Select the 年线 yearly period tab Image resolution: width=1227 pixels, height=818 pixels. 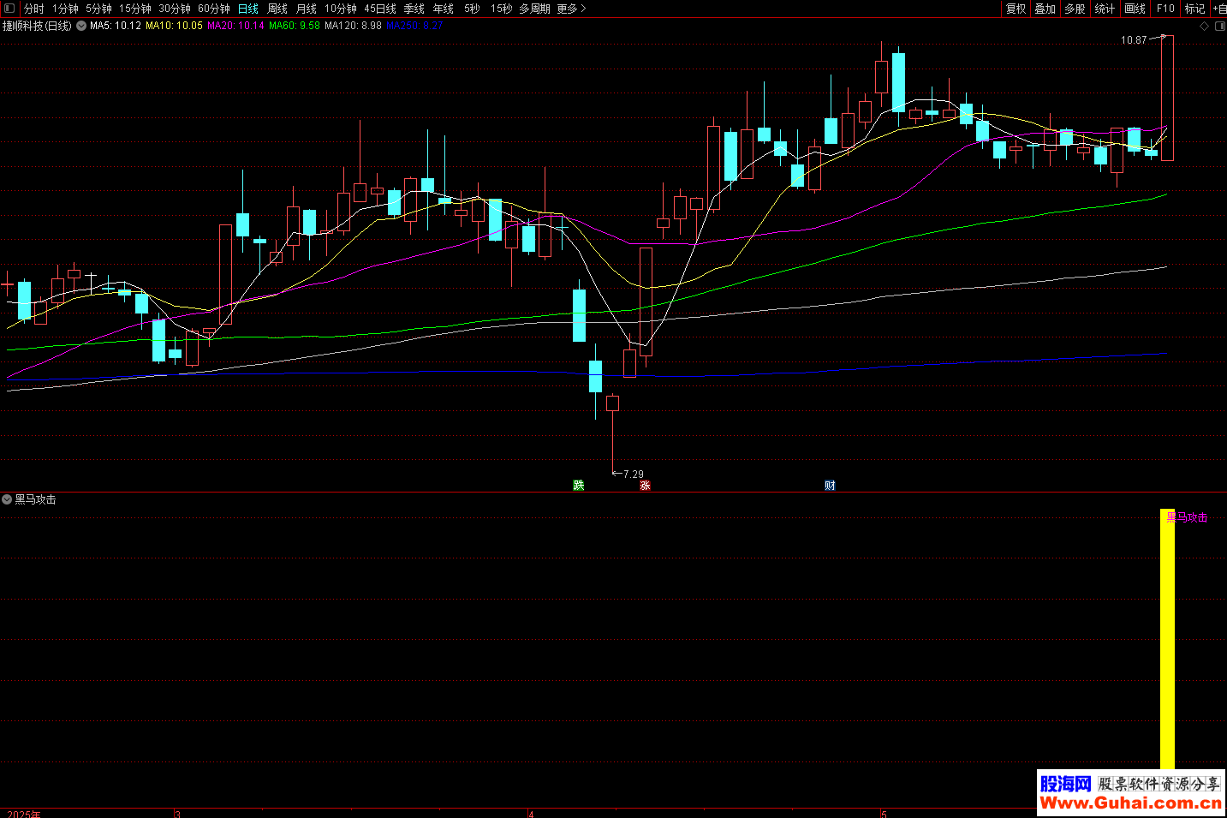[x=444, y=9]
